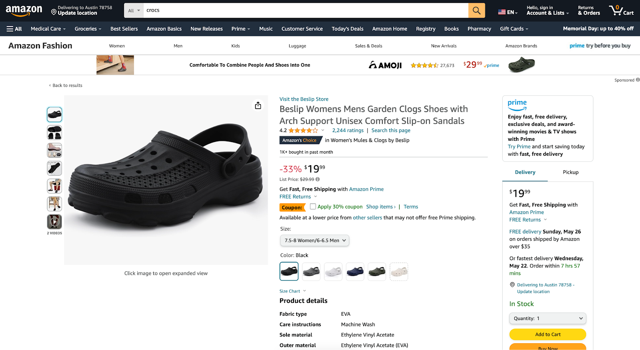Switch to the Pickup tab
640x350 pixels.
click(x=570, y=172)
